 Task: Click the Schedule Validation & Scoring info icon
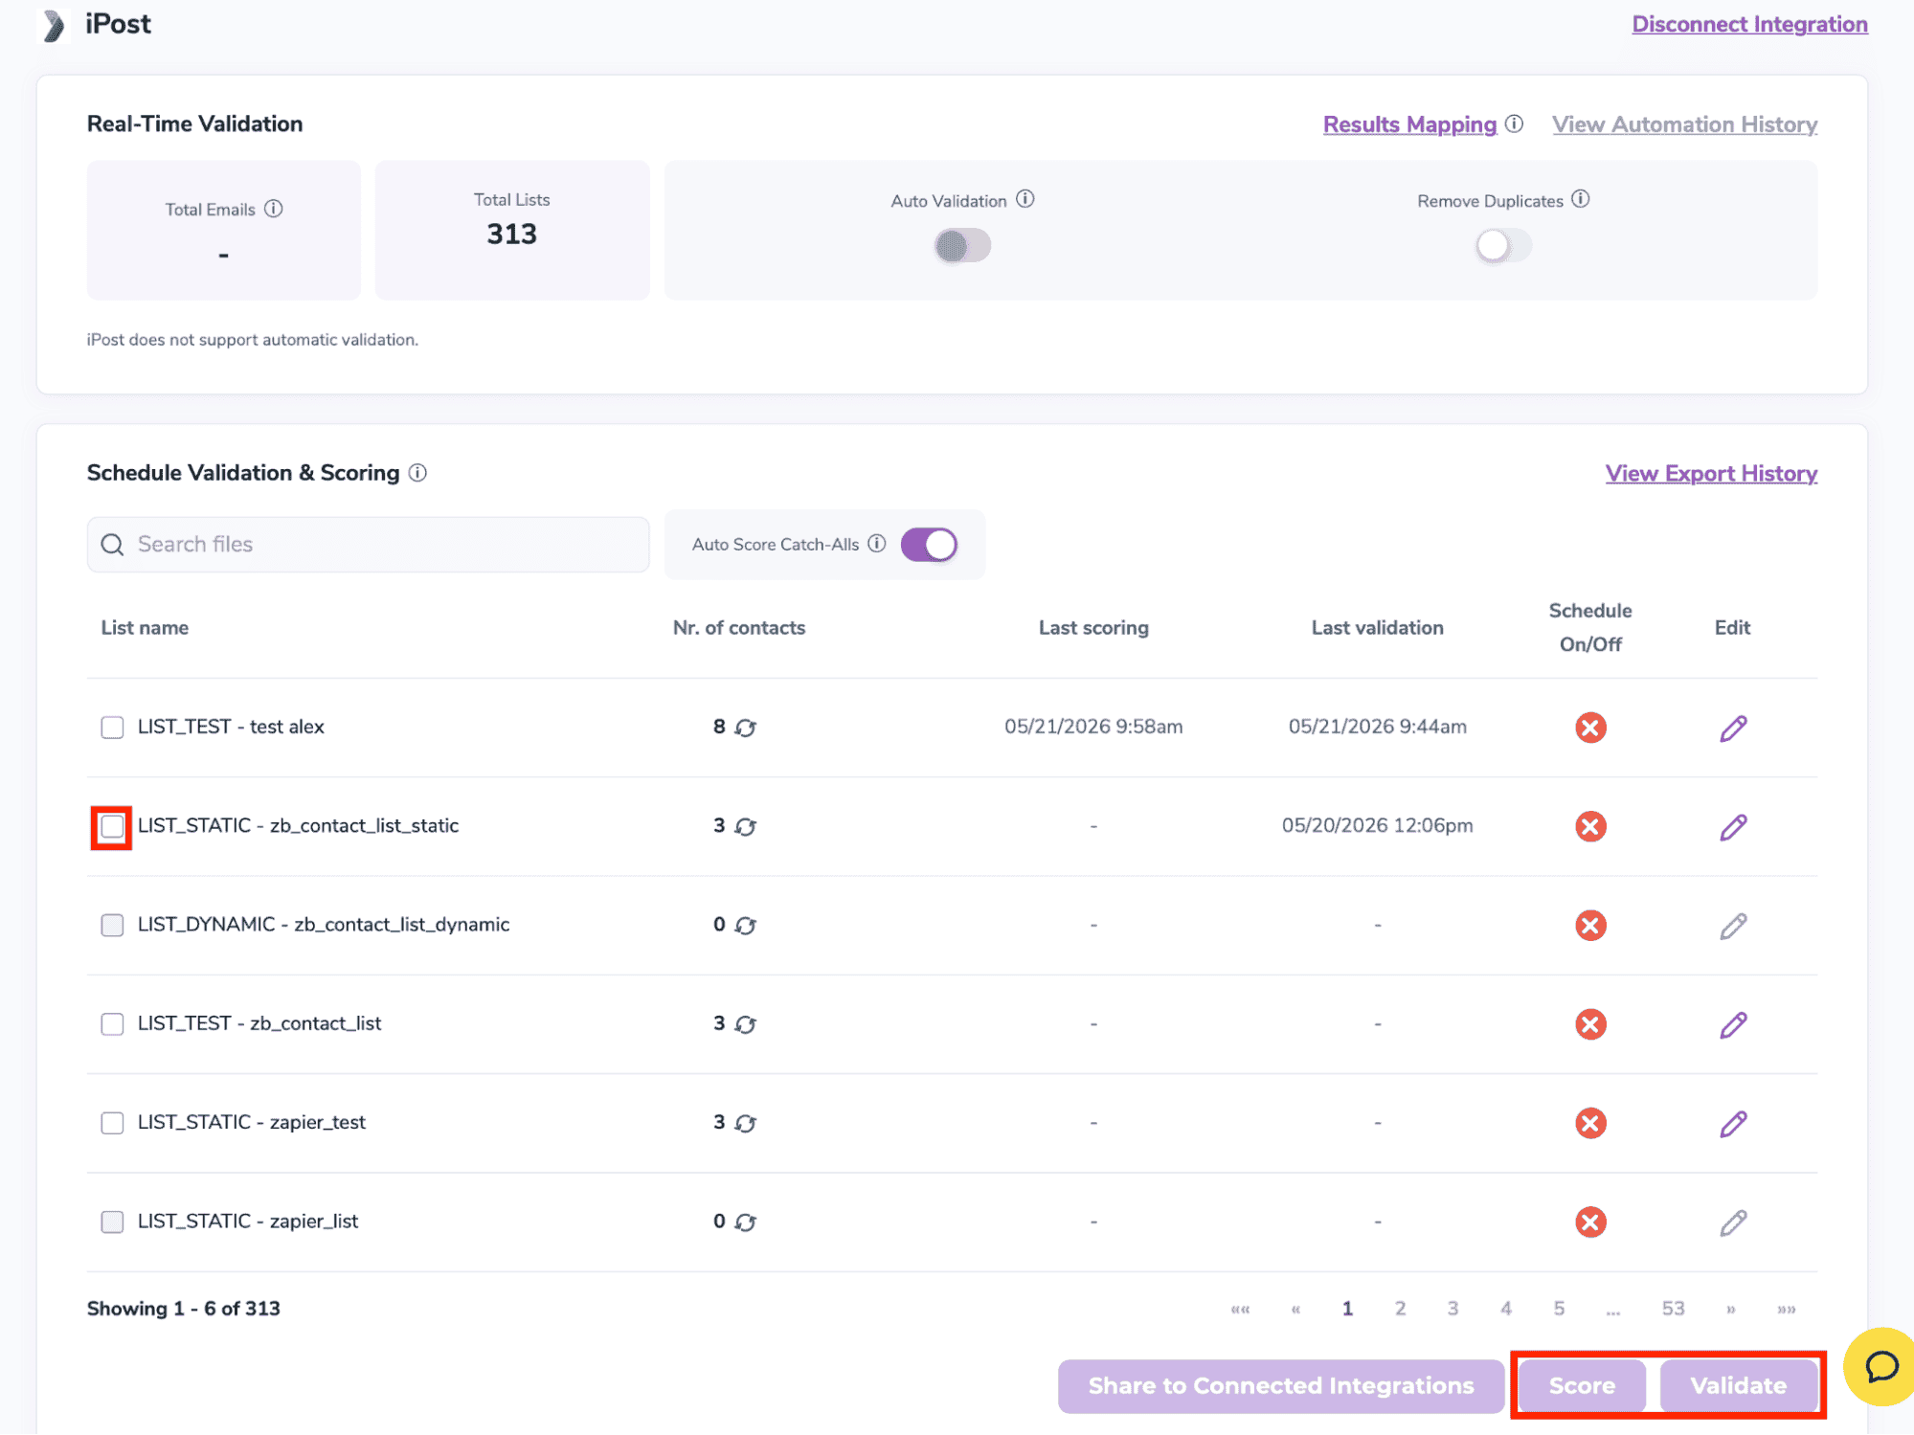coord(417,473)
